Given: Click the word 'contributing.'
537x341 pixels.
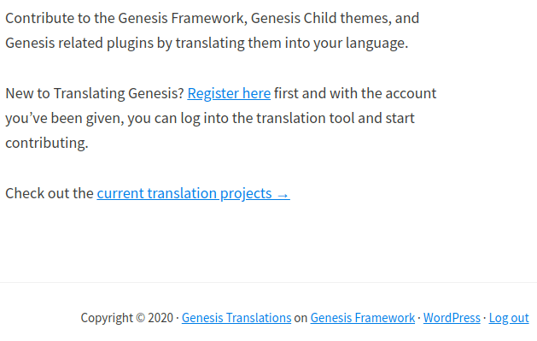Looking at the screenshot, I should [x=47, y=143].
